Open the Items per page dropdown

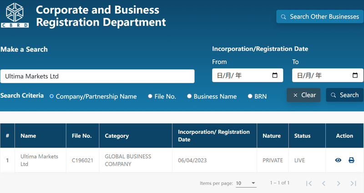point(246,183)
